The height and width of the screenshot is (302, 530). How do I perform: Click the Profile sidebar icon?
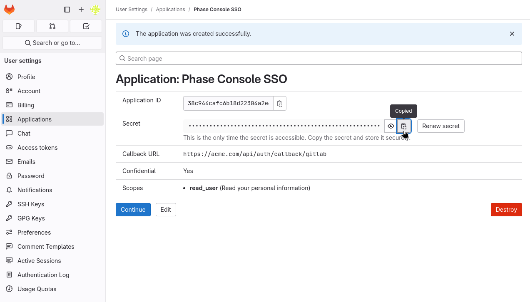tap(9, 77)
